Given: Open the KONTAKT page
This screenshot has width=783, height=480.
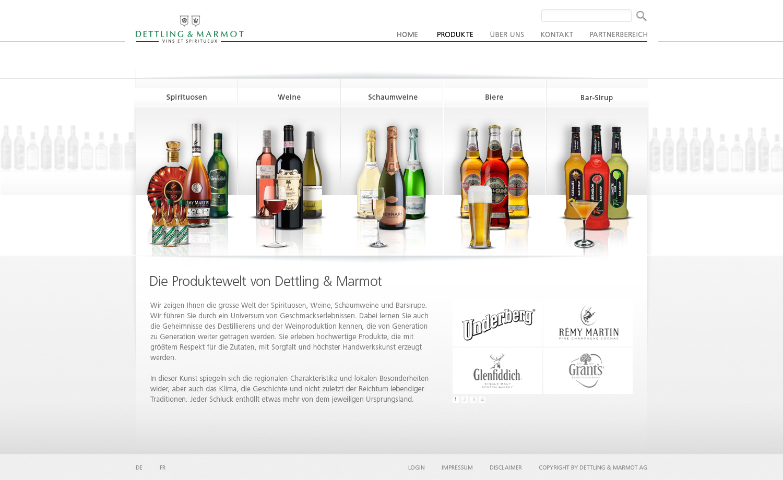Looking at the screenshot, I should [556, 35].
